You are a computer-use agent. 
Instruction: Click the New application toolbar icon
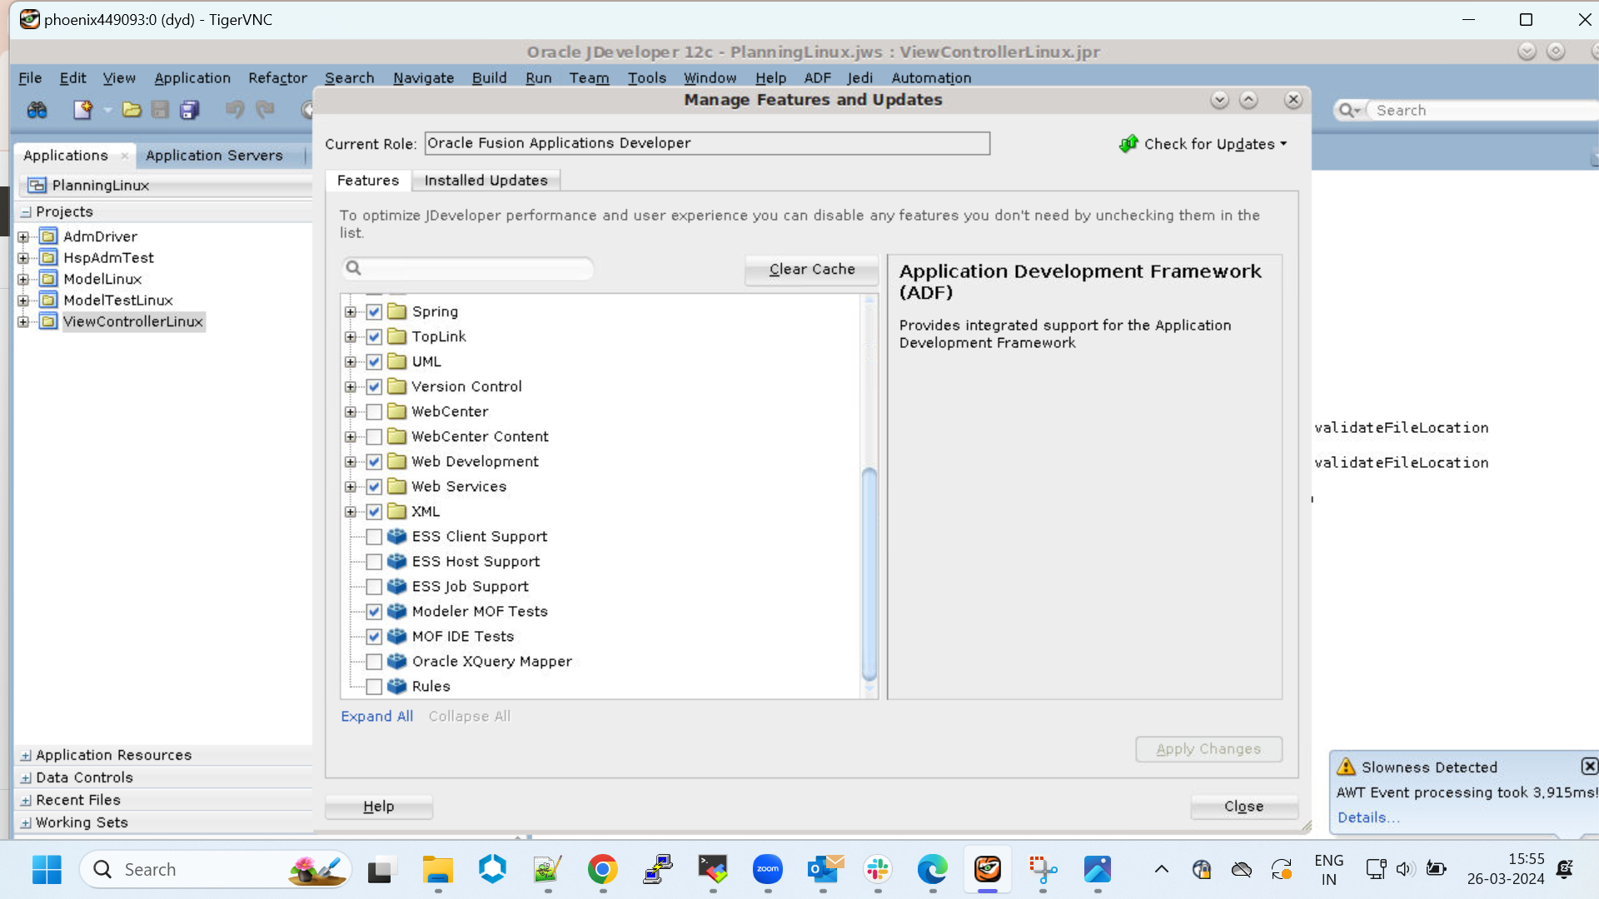click(x=82, y=110)
